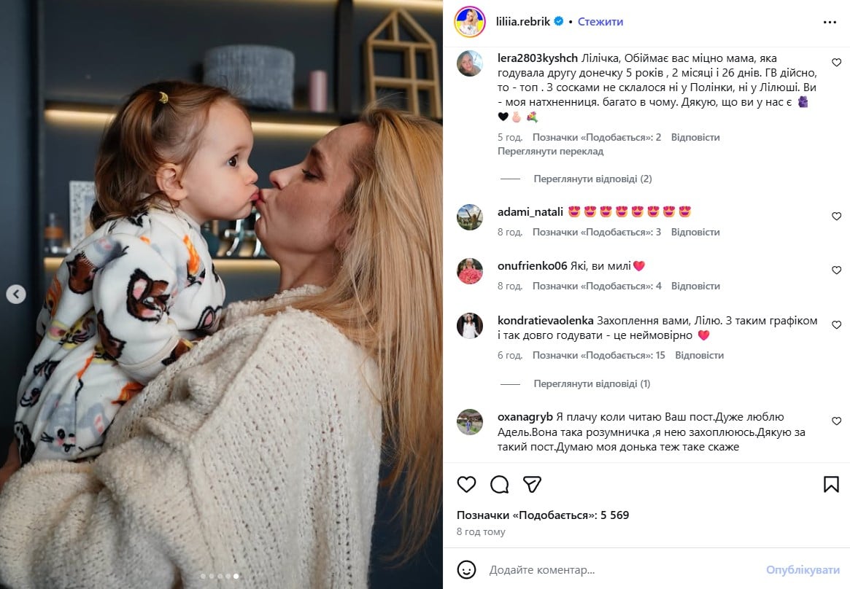
Task: Save post with bookmark icon
Action: tap(831, 484)
